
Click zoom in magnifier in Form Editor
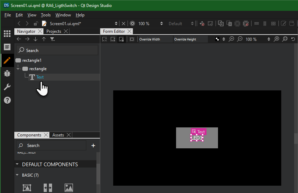point(231,39)
